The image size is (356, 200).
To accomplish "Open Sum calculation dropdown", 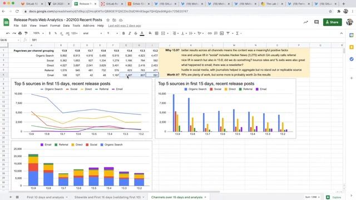I will click(x=313, y=197).
